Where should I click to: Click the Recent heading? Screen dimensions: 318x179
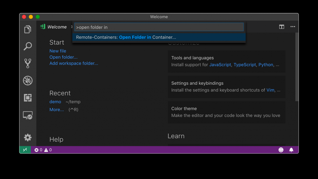[x=60, y=93]
